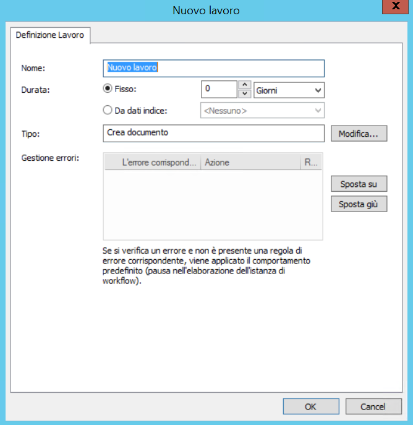Increase the duration with the up arrow
The image size is (413, 425).
click(245, 85)
